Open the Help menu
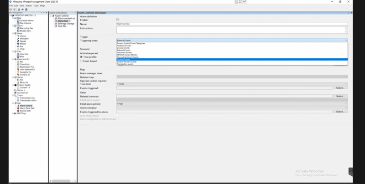The height and width of the screenshot is (184, 365). [x=42, y=5]
